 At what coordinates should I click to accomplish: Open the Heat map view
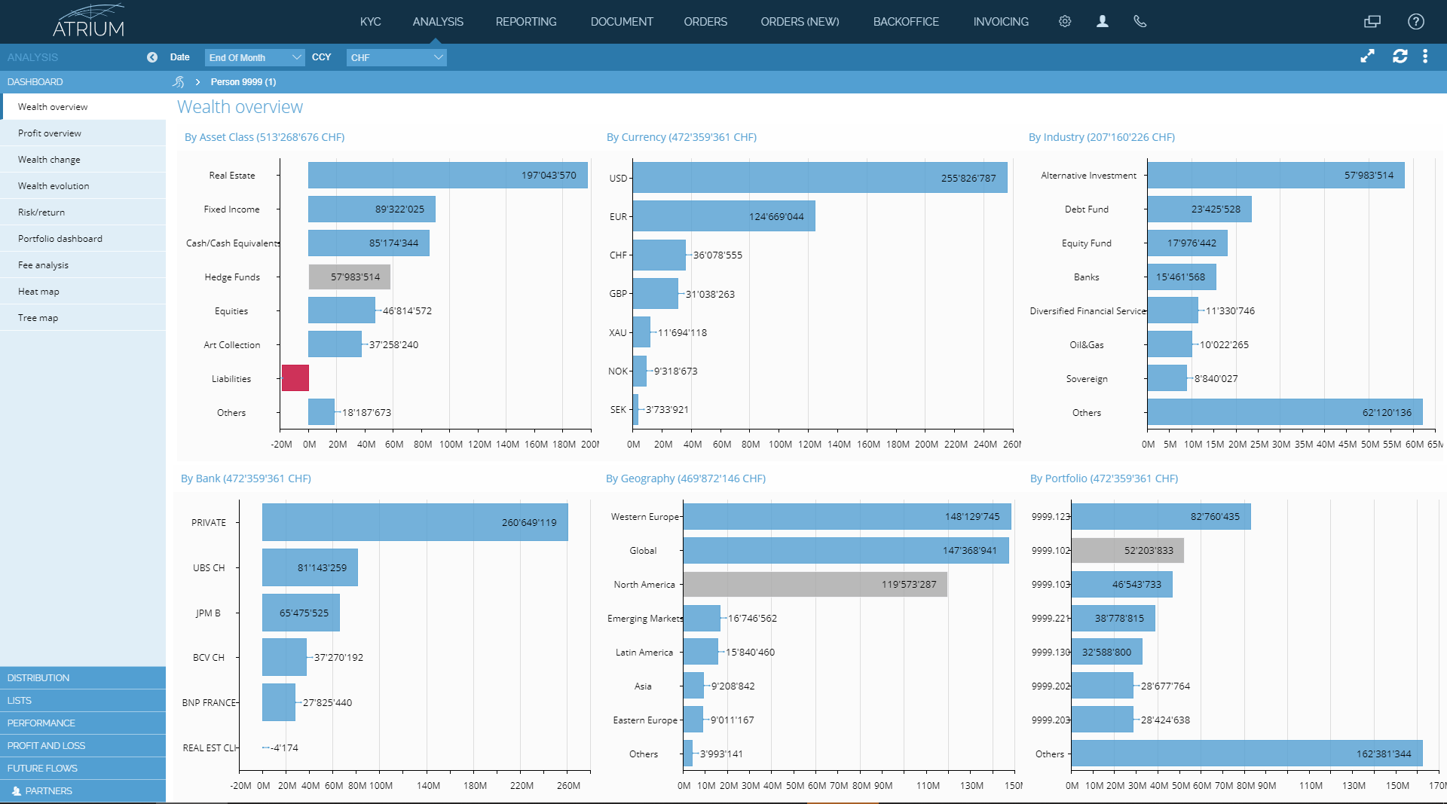click(38, 292)
